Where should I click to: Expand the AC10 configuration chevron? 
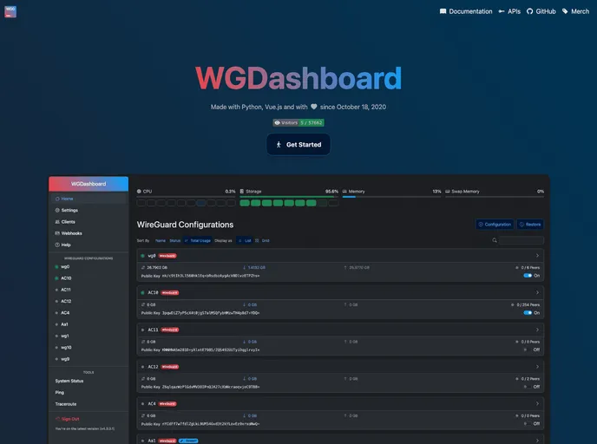click(x=537, y=292)
